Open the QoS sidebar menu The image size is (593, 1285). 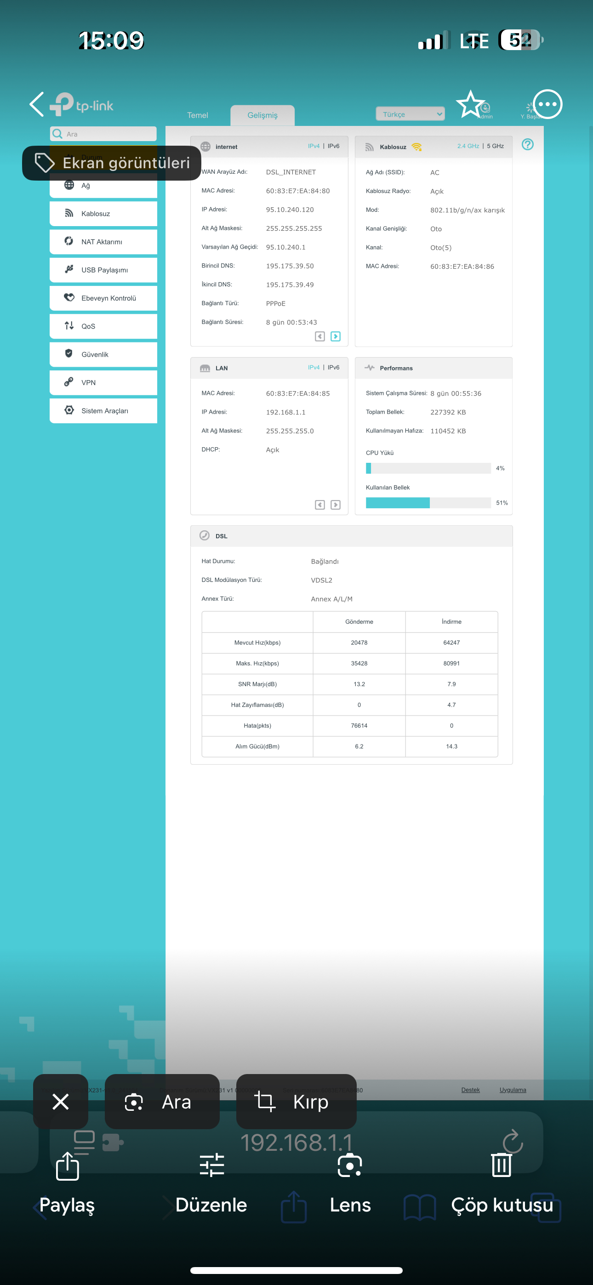103,326
